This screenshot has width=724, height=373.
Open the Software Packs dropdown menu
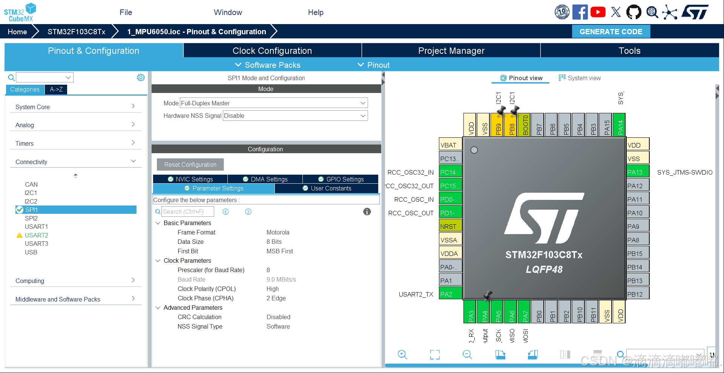pyautogui.click(x=268, y=65)
